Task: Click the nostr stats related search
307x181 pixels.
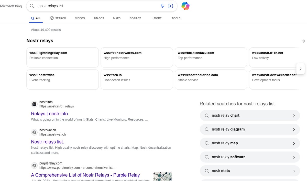Action: [250, 171]
